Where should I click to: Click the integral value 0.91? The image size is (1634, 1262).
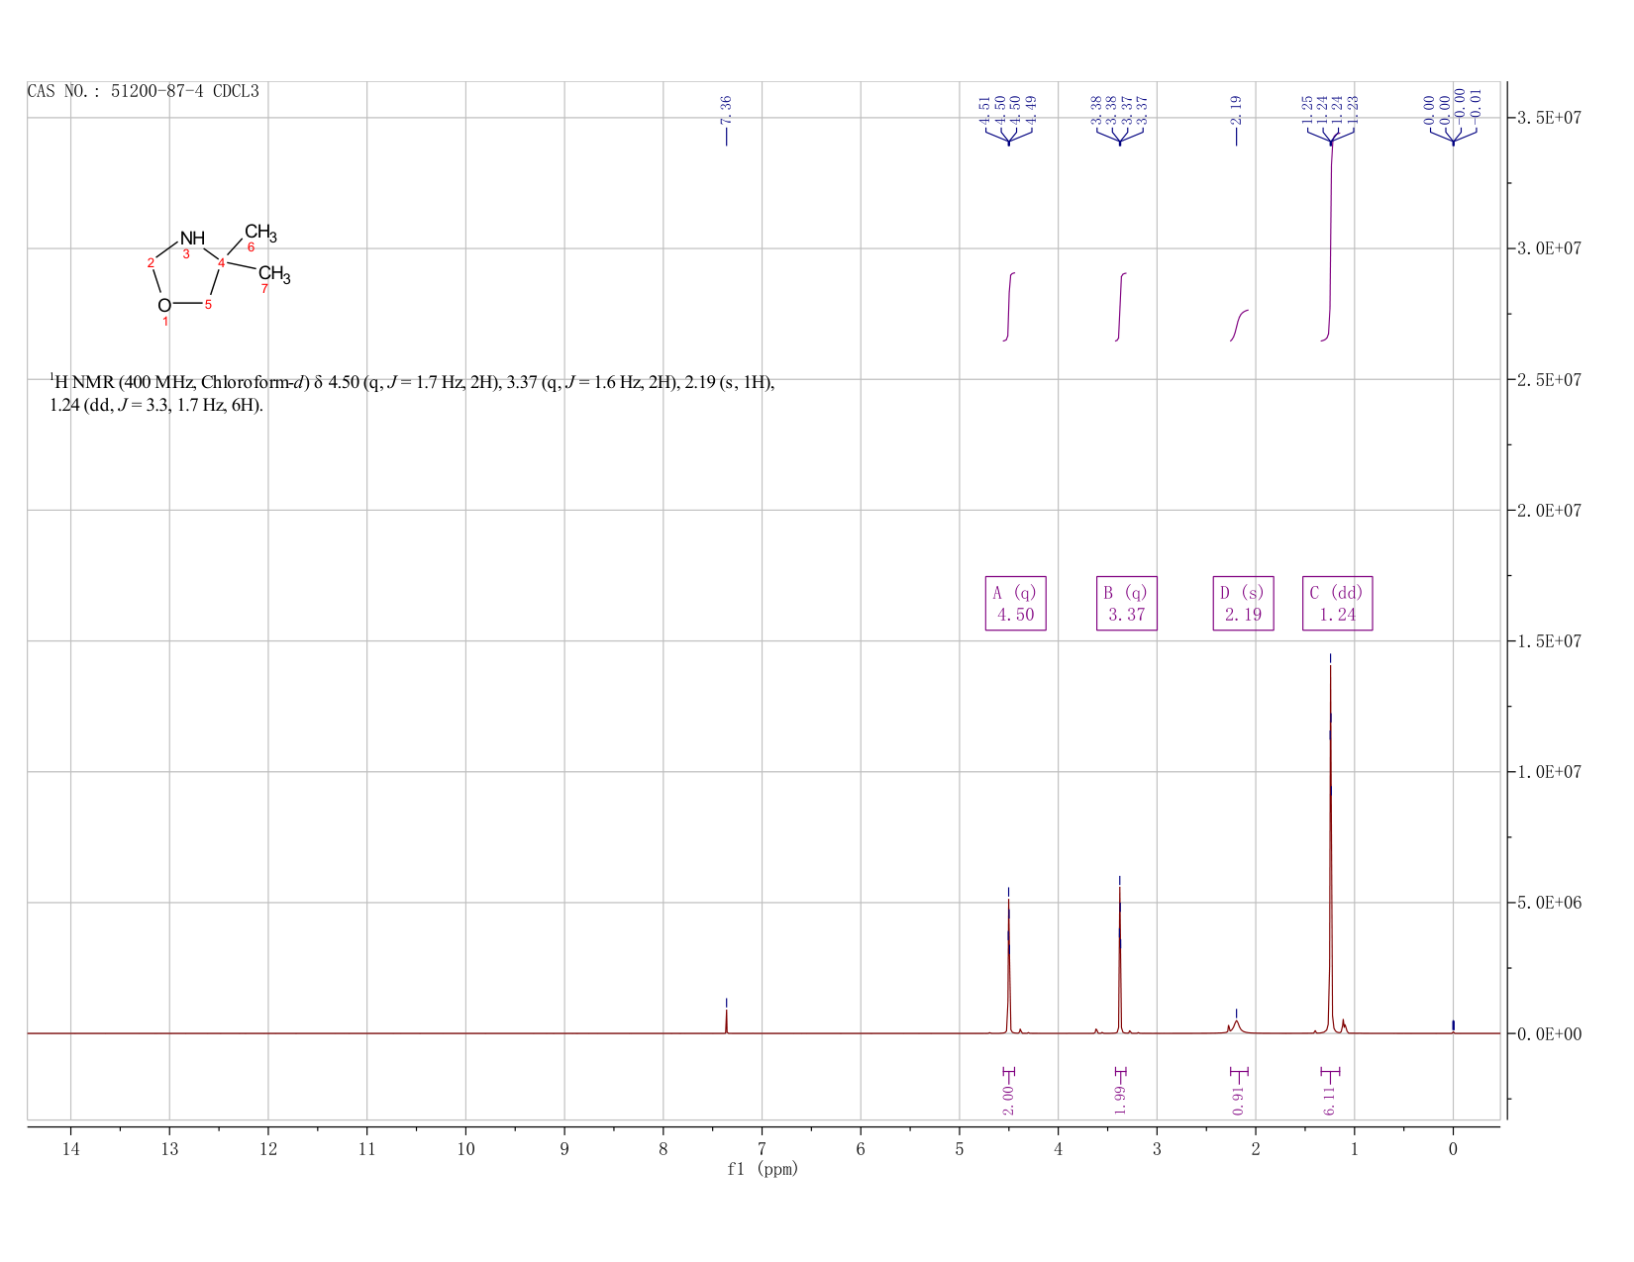tap(1239, 1100)
